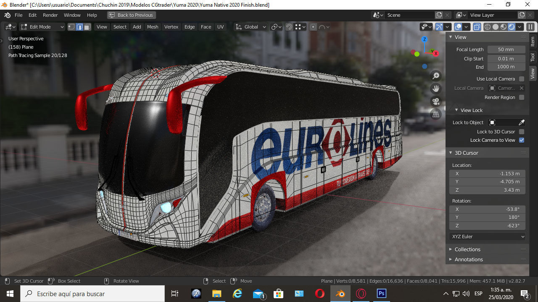The image size is (538, 302).
Task: Disable Lock Camera to View
Action: coord(521,140)
